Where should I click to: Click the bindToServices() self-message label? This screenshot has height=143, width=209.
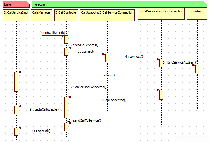84,45
